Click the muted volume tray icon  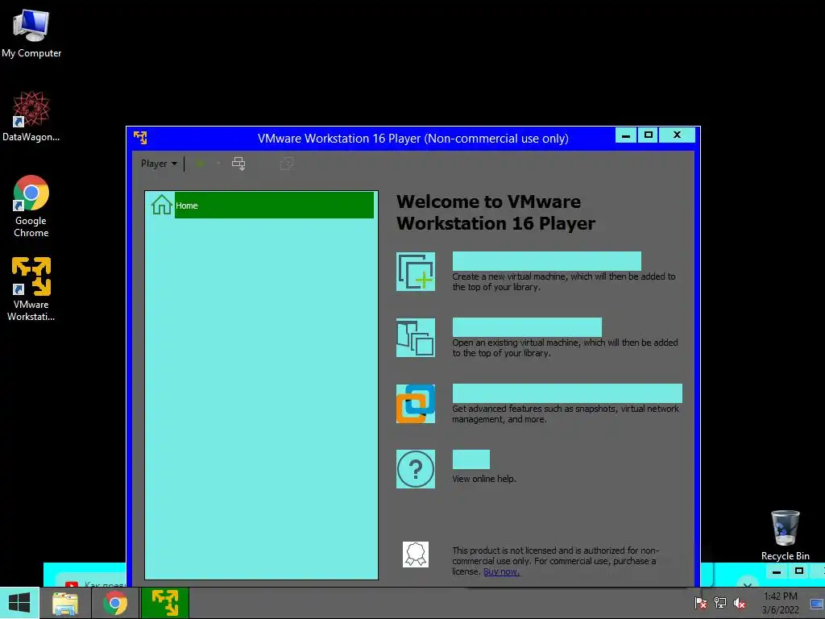coord(740,603)
